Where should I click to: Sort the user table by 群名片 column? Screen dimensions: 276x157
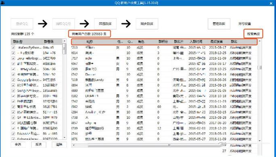[x=179, y=41]
